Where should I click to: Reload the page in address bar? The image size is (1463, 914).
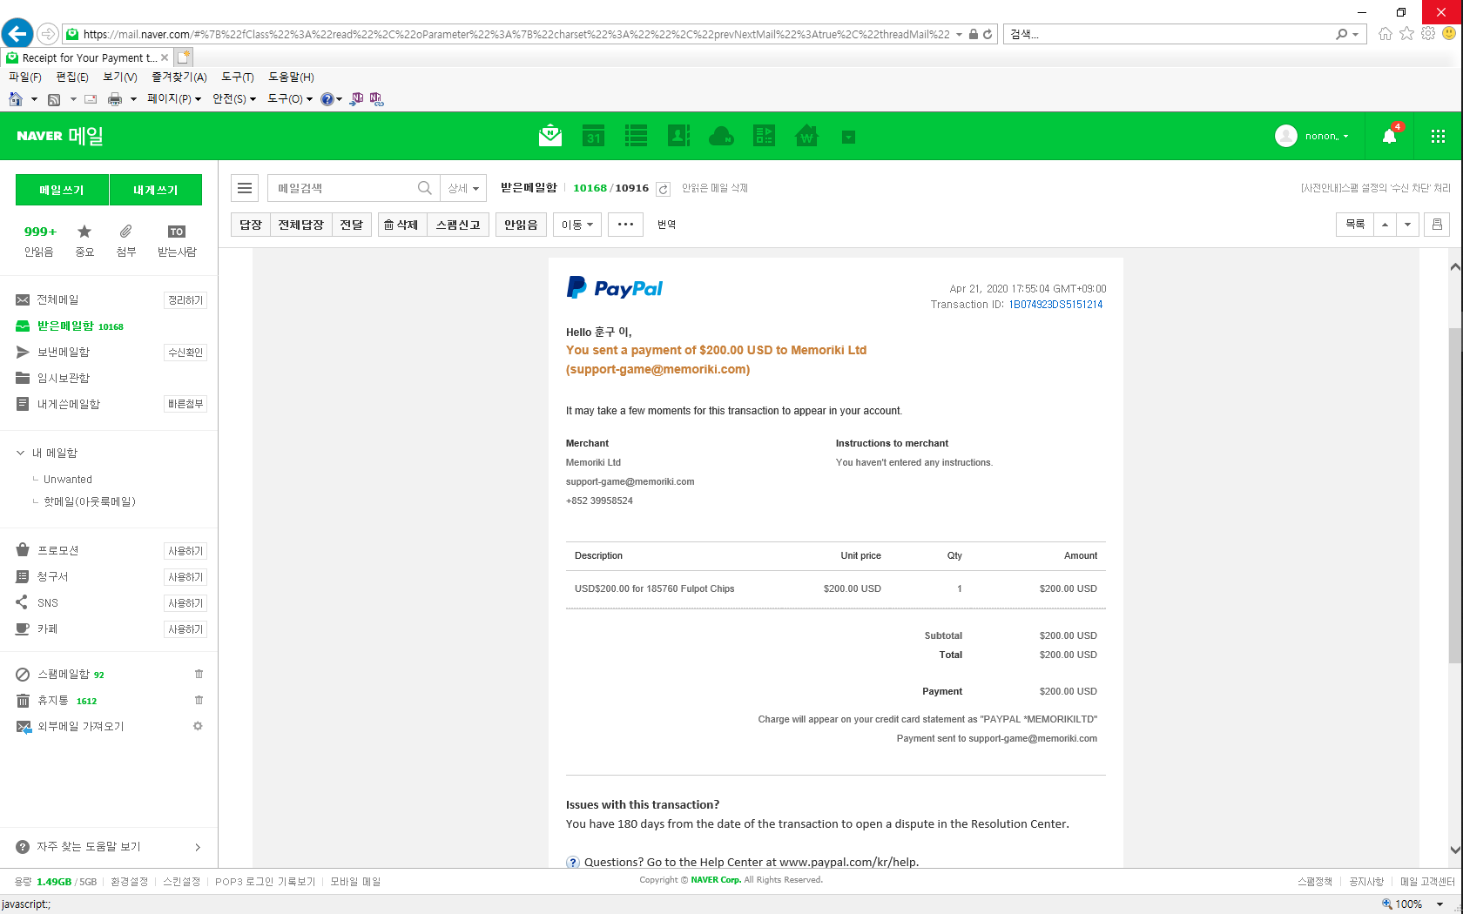pos(988,34)
